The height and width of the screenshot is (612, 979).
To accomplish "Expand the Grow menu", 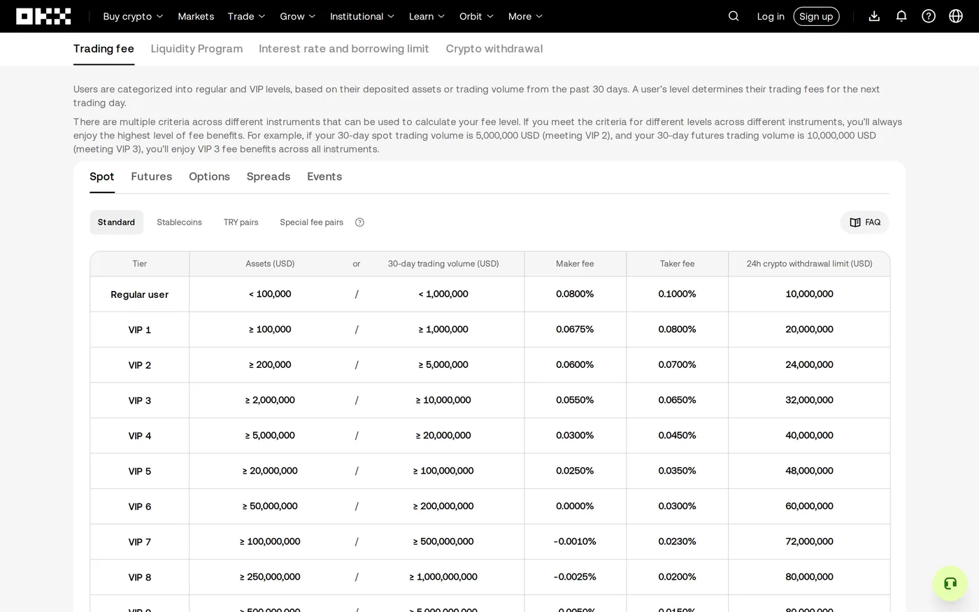I will tap(298, 16).
